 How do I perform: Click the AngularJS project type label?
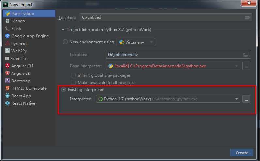(x=21, y=74)
